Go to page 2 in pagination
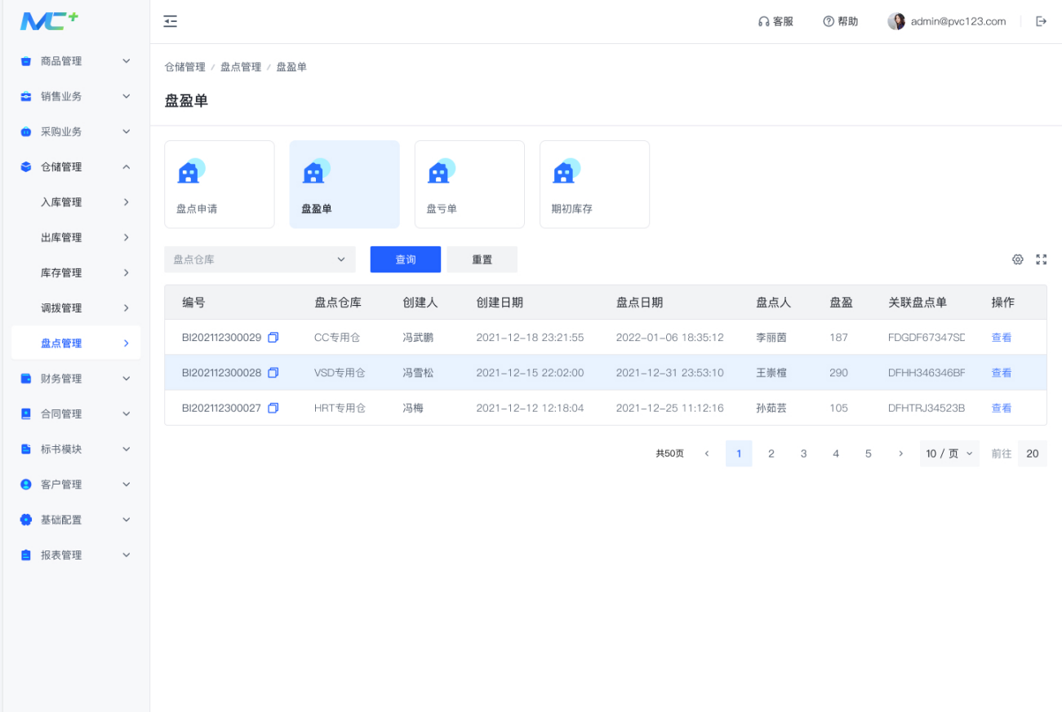The image size is (1062, 712). [x=771, y=453]
